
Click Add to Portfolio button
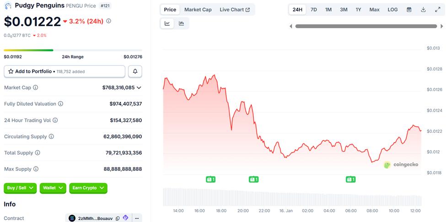pos(64,71)
